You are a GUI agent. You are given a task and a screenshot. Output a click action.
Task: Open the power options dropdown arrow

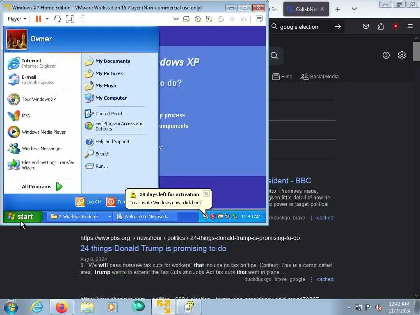47,19
